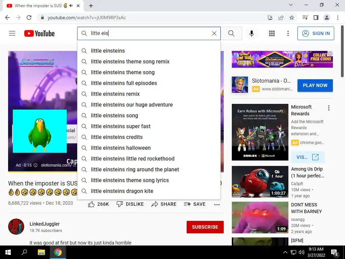The height and width of the screenshot is (259, 345).
Task: Select "little einsteins ring around the planet"
Action: 149,169
